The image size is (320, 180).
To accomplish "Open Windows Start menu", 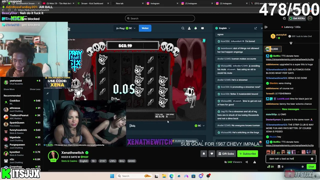I will pyautogui.click(x=112, y=176).
